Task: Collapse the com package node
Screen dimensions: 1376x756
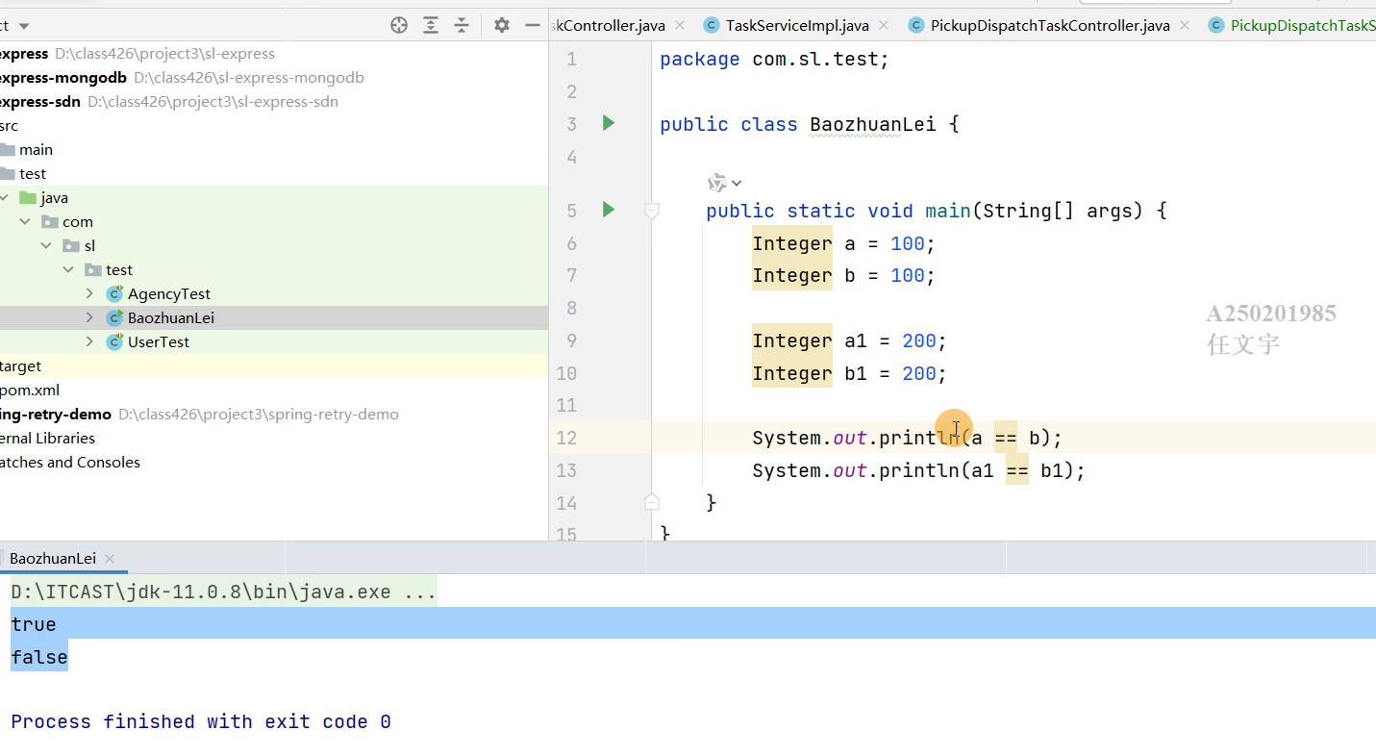Action: point(25,221)
